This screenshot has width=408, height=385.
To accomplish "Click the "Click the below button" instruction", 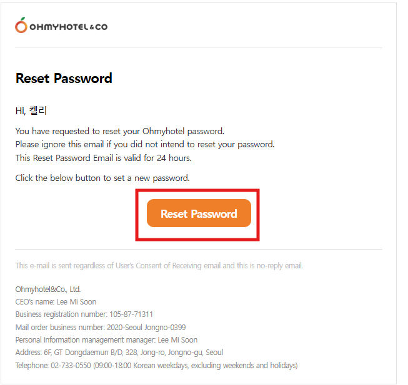I will [102, 178].
